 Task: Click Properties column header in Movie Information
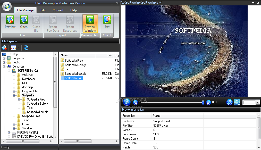pyautogui.click(x=136, y=116)
